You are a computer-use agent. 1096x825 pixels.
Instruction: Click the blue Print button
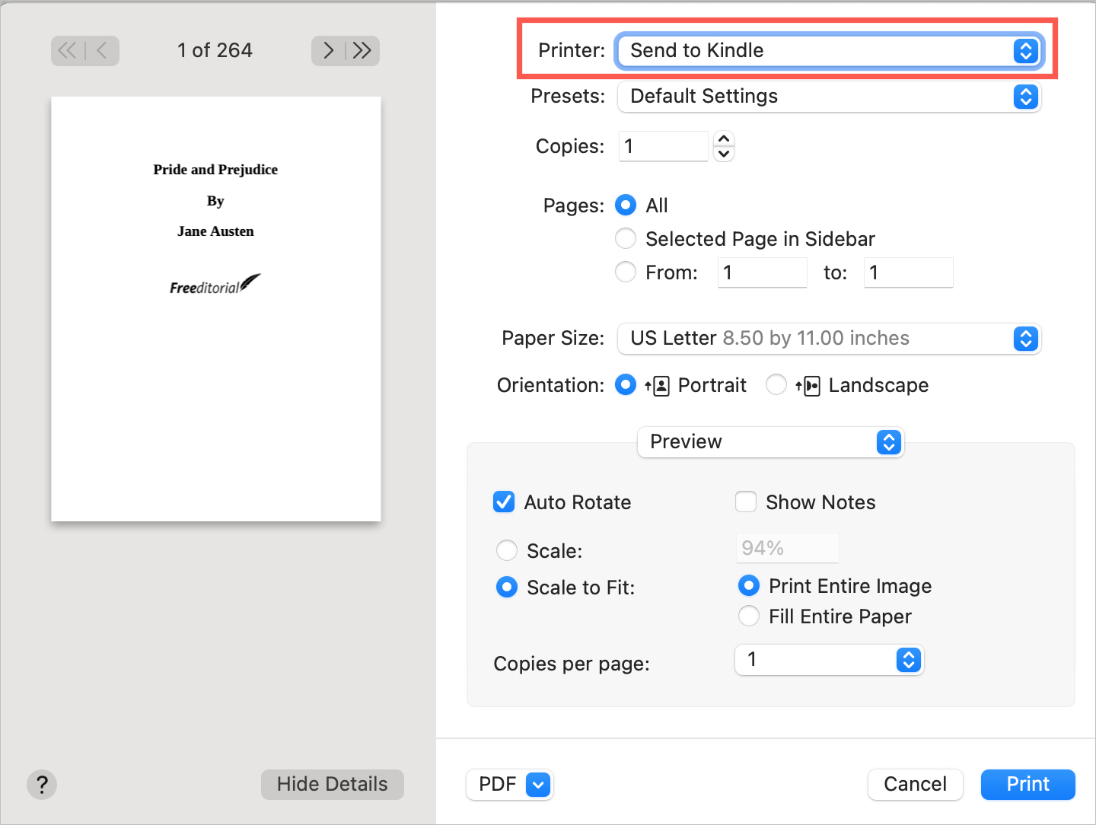pyautogui.click(x=1028, y=785)
